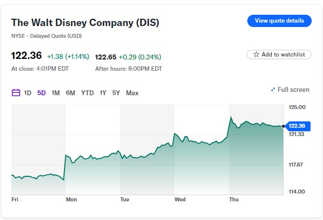Open The Walt Disney Company (DIS) title
This screenshot has width=323, height=220.
(x=85, y=23)
